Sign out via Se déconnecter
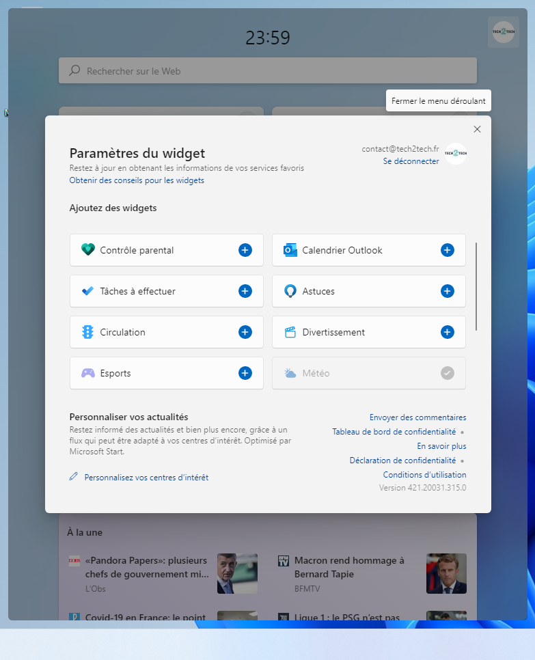Viewport: 535px width, 660px height. point(411,161)
